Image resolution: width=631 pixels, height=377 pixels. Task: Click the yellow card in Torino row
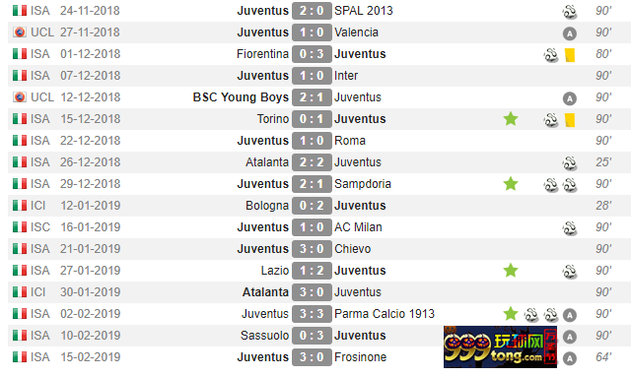pos(570,120)
